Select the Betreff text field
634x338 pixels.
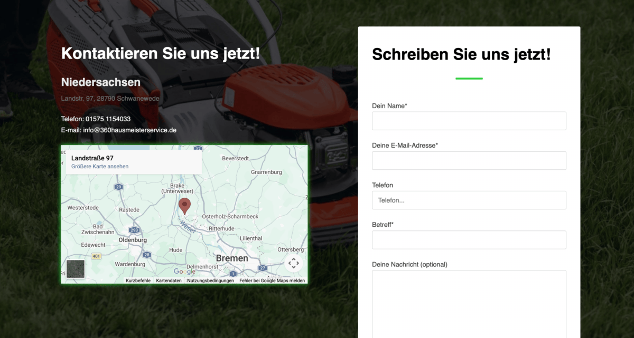pos(469,240)
